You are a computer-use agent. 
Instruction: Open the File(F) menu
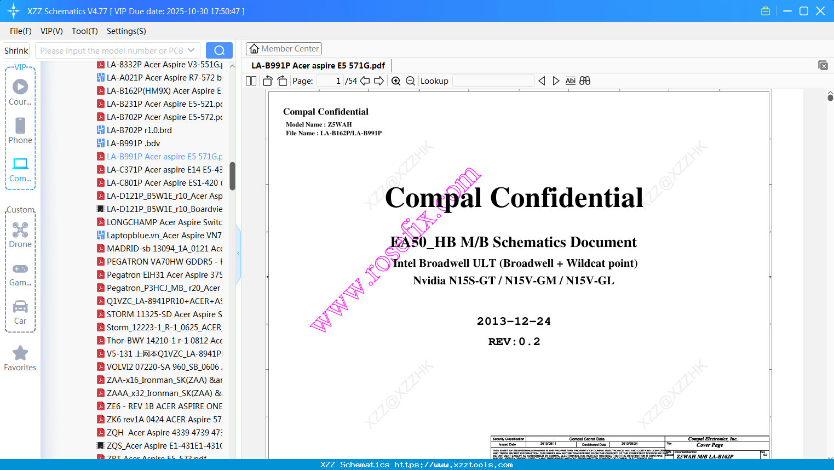21,31
